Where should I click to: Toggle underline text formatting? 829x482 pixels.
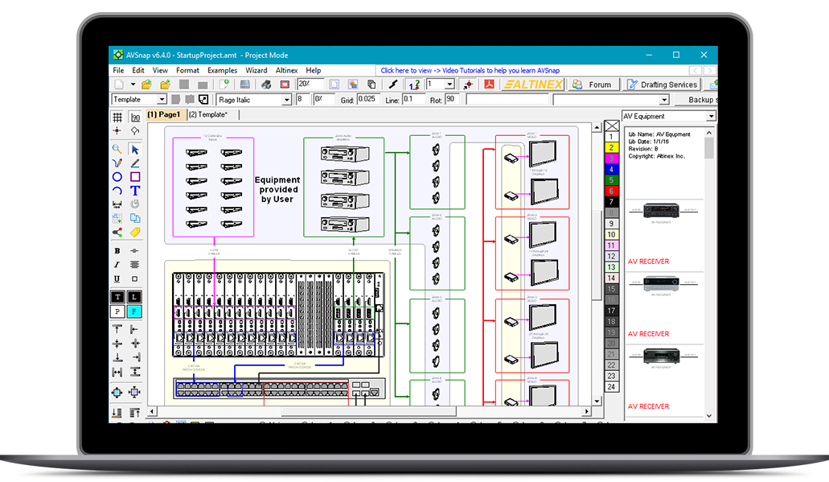pyautogui.click(x=117, y=279)
